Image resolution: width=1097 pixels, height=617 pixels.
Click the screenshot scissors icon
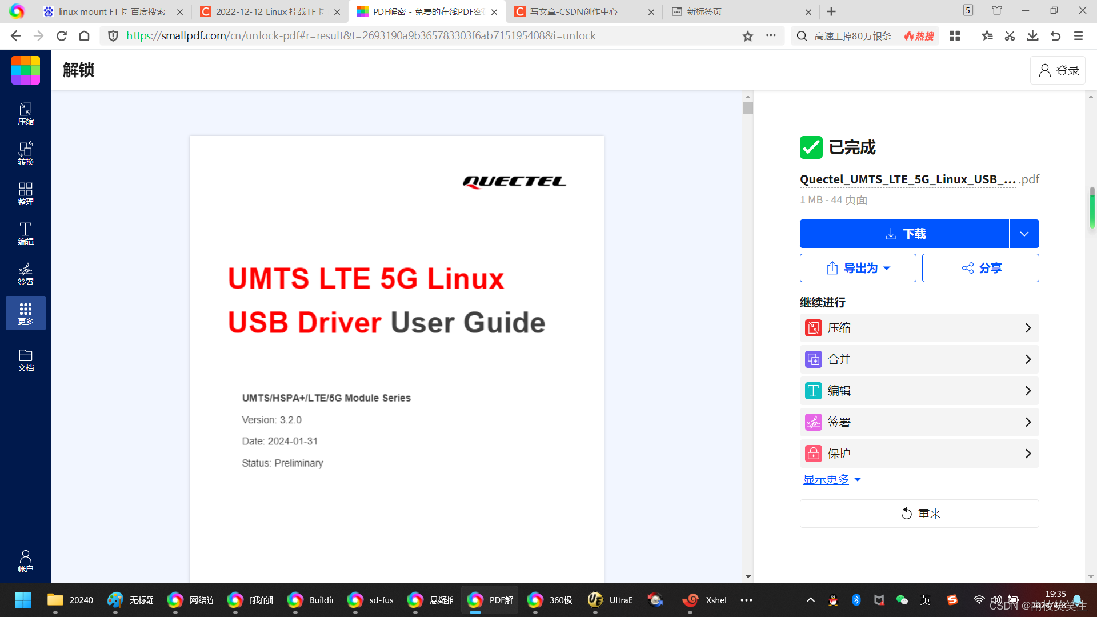tap(1010, 36)
